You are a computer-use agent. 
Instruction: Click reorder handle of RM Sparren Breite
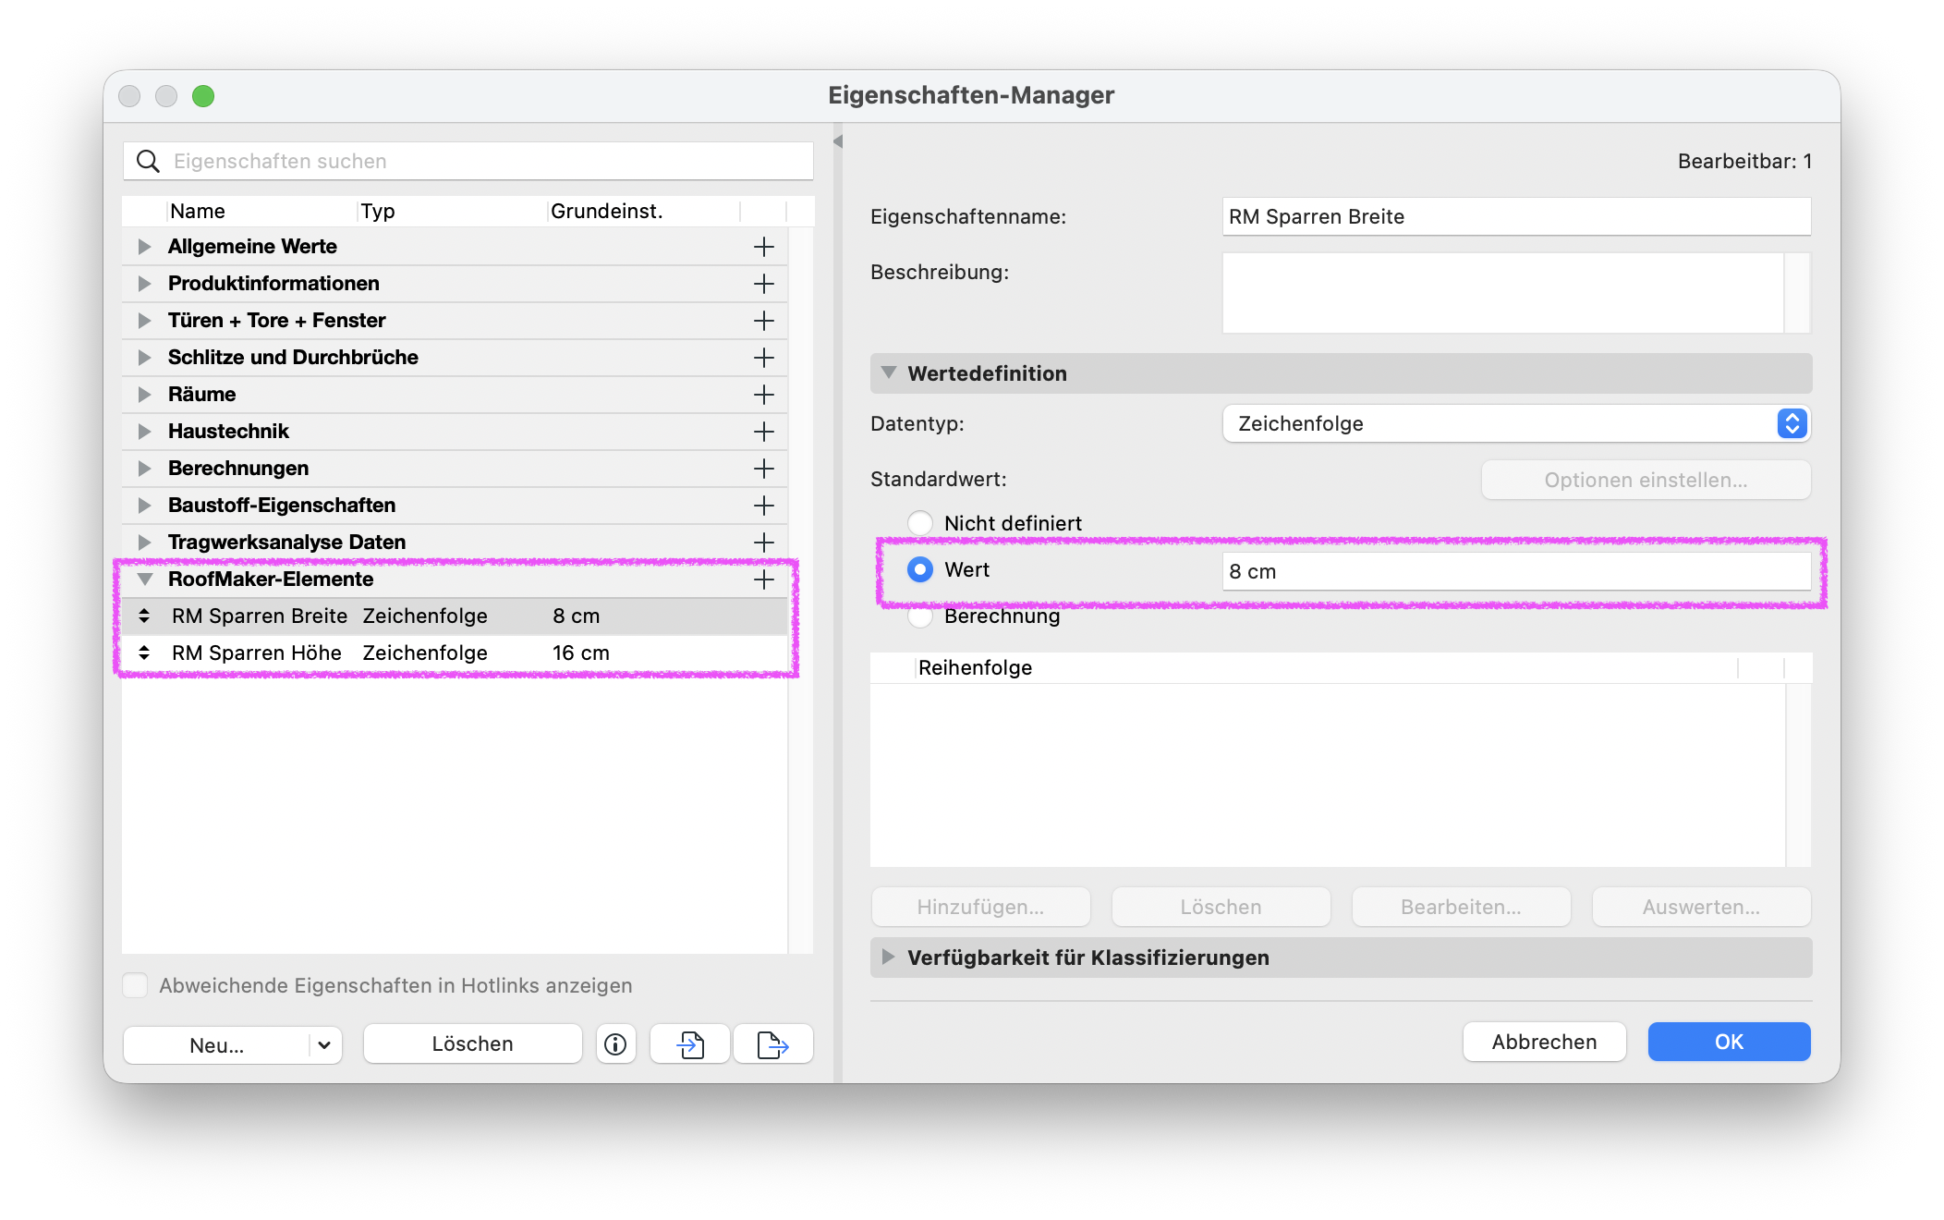click(144, 616)
